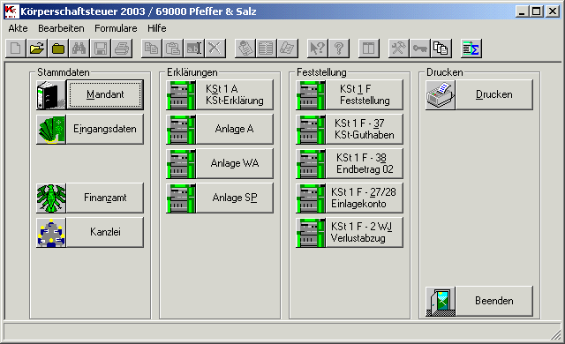Click the duplicate documents toolbar icon

coord(441,49)
